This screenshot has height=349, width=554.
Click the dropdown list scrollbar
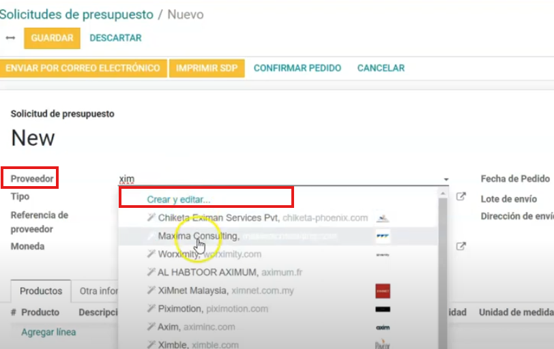click(443, 273)
